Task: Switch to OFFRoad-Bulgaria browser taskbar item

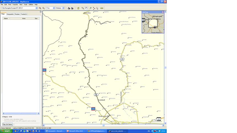Action: point(97,131)
